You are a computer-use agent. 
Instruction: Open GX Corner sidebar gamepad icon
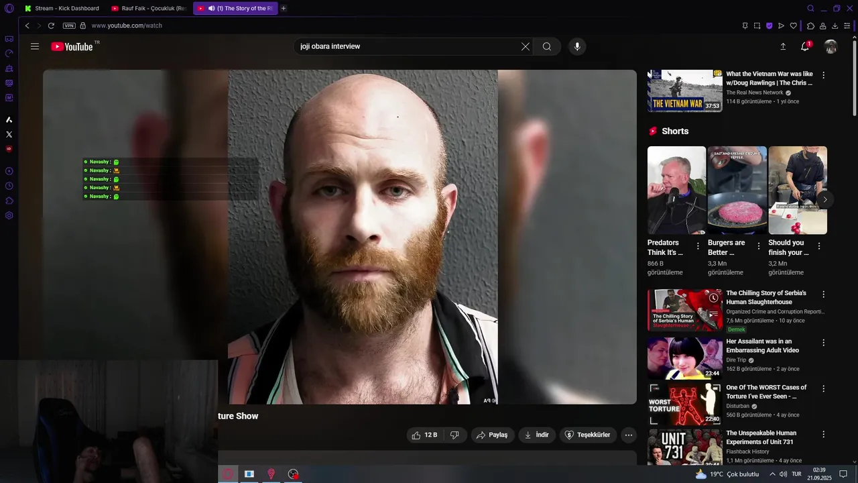coord(9,39)
